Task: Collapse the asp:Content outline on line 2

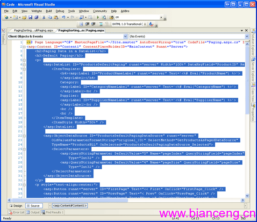Action: pyautogui.click(x=24, y=47)
